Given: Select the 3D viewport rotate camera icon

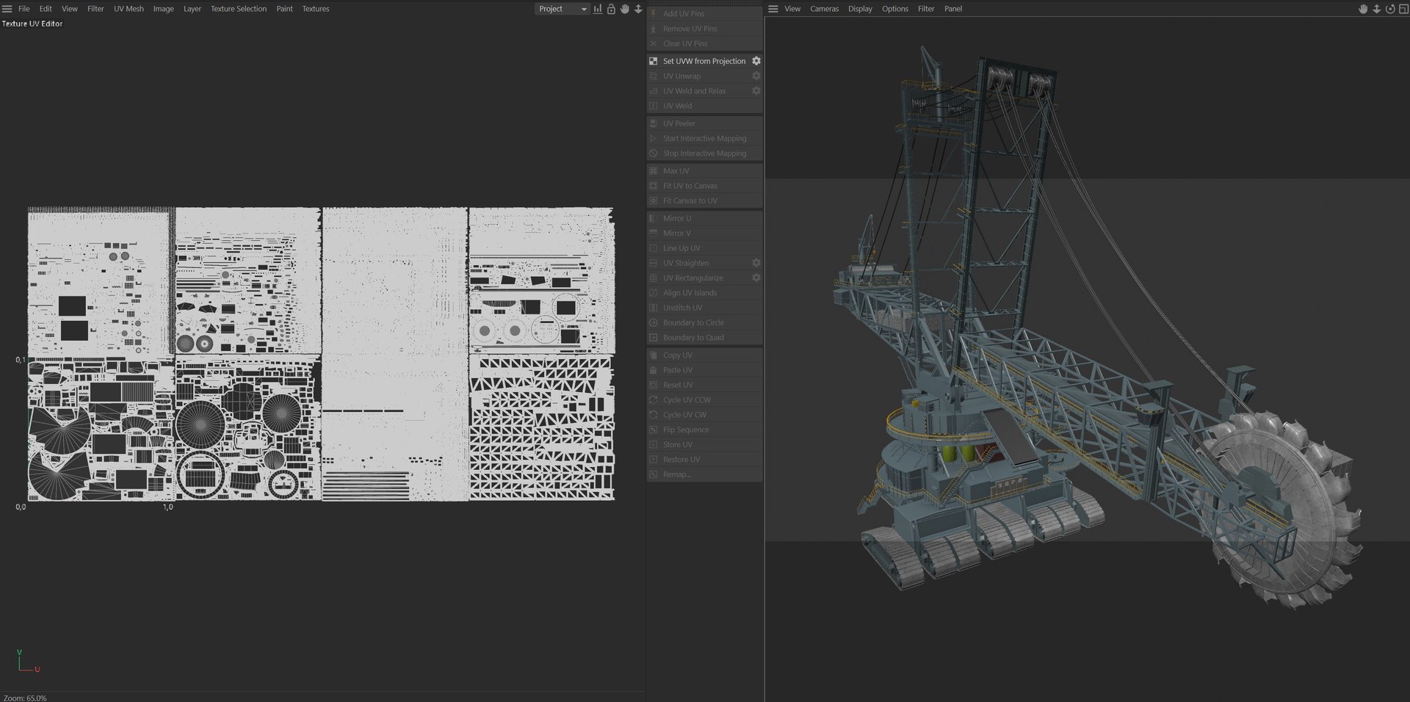Looking at the screenshot, I should 1390,9.
